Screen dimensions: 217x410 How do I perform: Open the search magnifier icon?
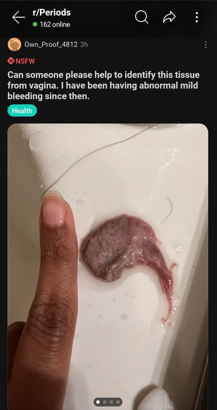point(141,17)
